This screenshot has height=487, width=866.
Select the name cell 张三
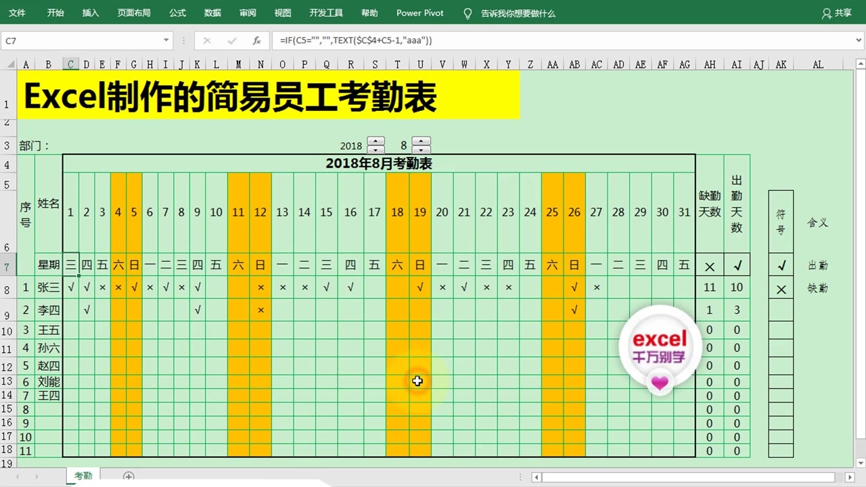click(49, 287)
